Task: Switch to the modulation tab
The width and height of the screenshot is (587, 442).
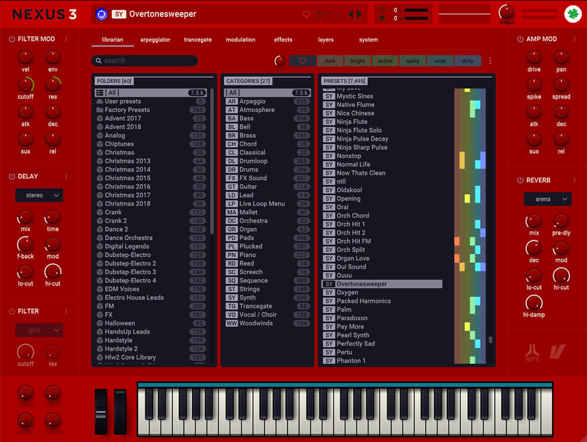Action: click(240, 40)
